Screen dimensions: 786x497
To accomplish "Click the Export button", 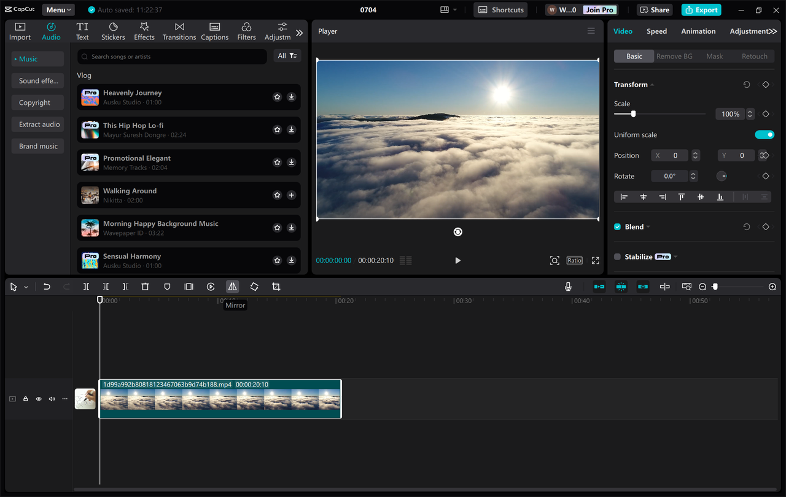I will point(701,10).
